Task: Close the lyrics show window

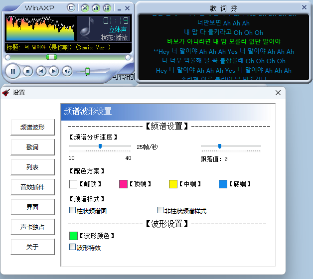Action: [x=304, y=7]
